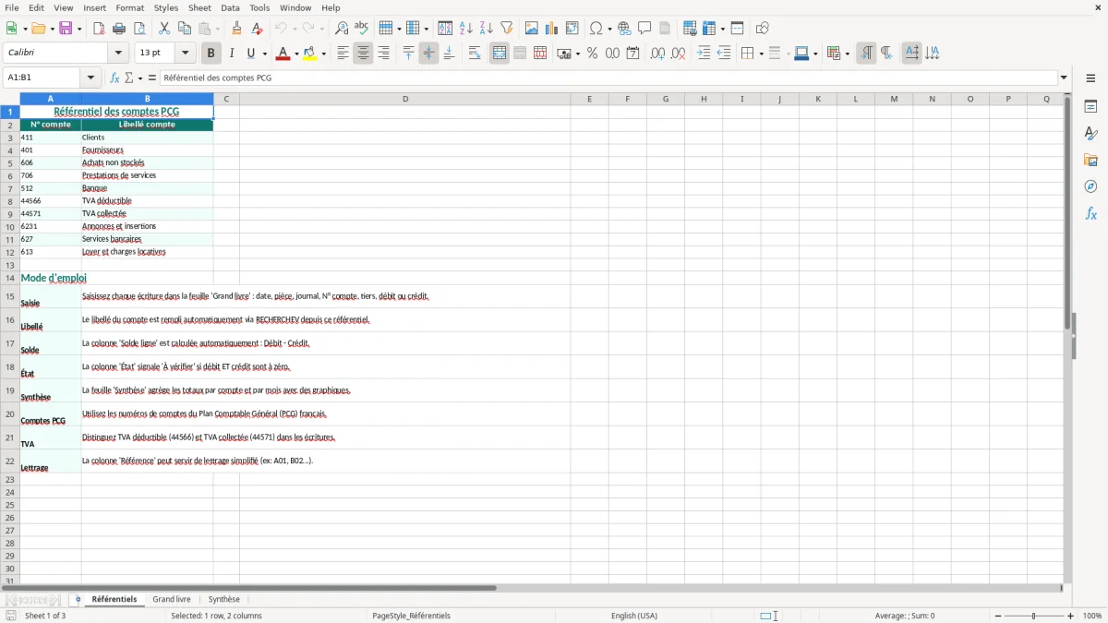Image resolution: width=1108 pixels, height=623 pixels.
Task: Click the Print icon
Action: click(x=119, y=29)
